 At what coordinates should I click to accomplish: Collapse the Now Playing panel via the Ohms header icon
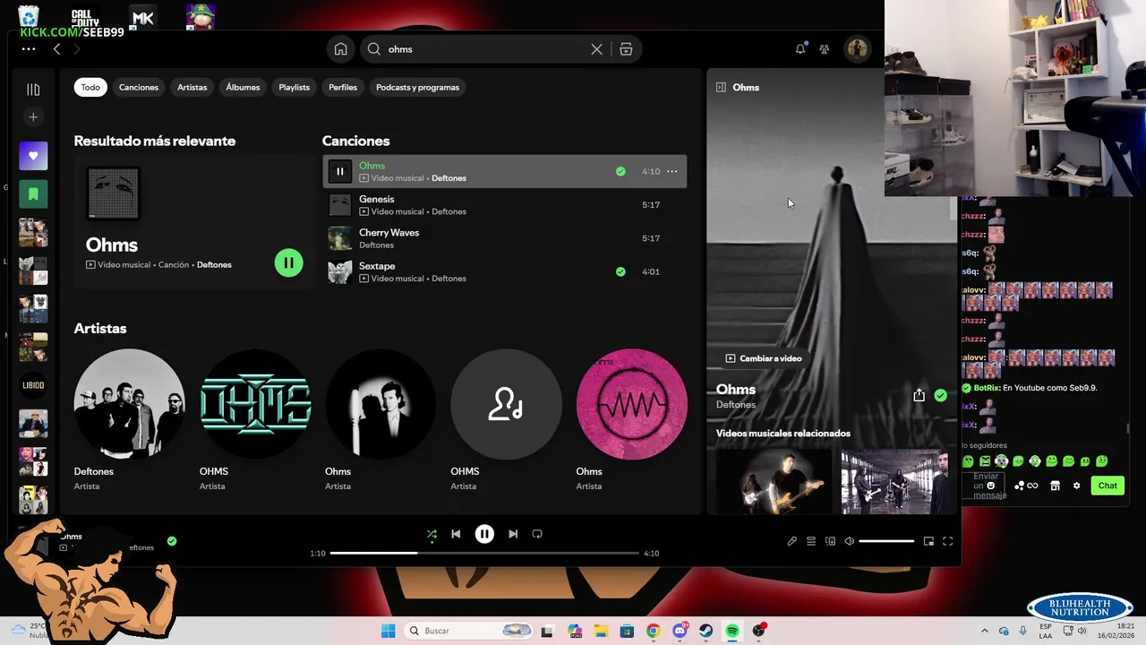721,87
